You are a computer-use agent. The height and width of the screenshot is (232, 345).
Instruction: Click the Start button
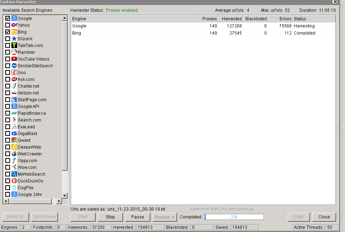tap(83, 217)
